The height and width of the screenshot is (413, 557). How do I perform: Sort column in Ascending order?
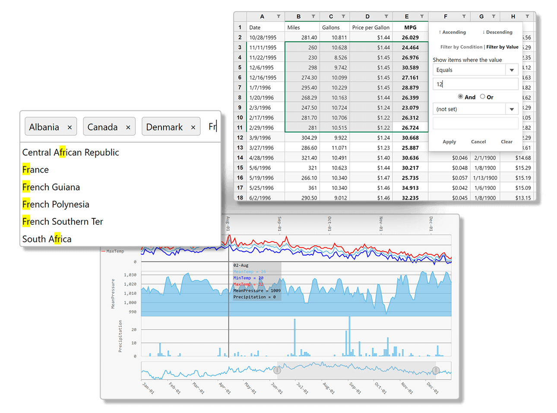click(452, 32)
